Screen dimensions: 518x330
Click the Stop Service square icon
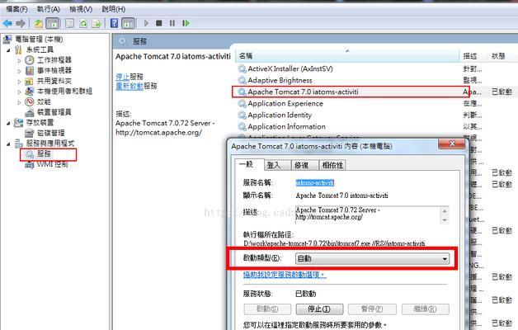click(x=159, y=23)
